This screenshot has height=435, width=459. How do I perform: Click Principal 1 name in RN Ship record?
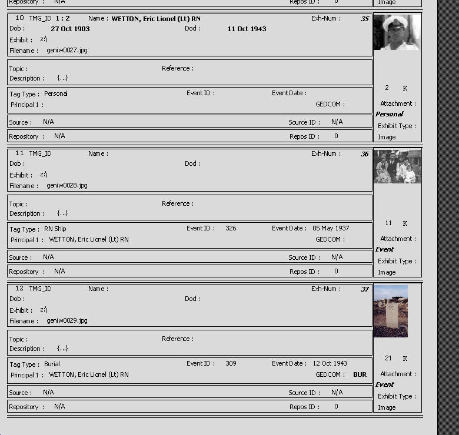click(89, 239)
